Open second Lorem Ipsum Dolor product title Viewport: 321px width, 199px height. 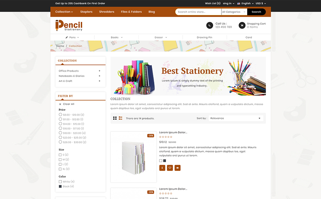tap(173, 189)
